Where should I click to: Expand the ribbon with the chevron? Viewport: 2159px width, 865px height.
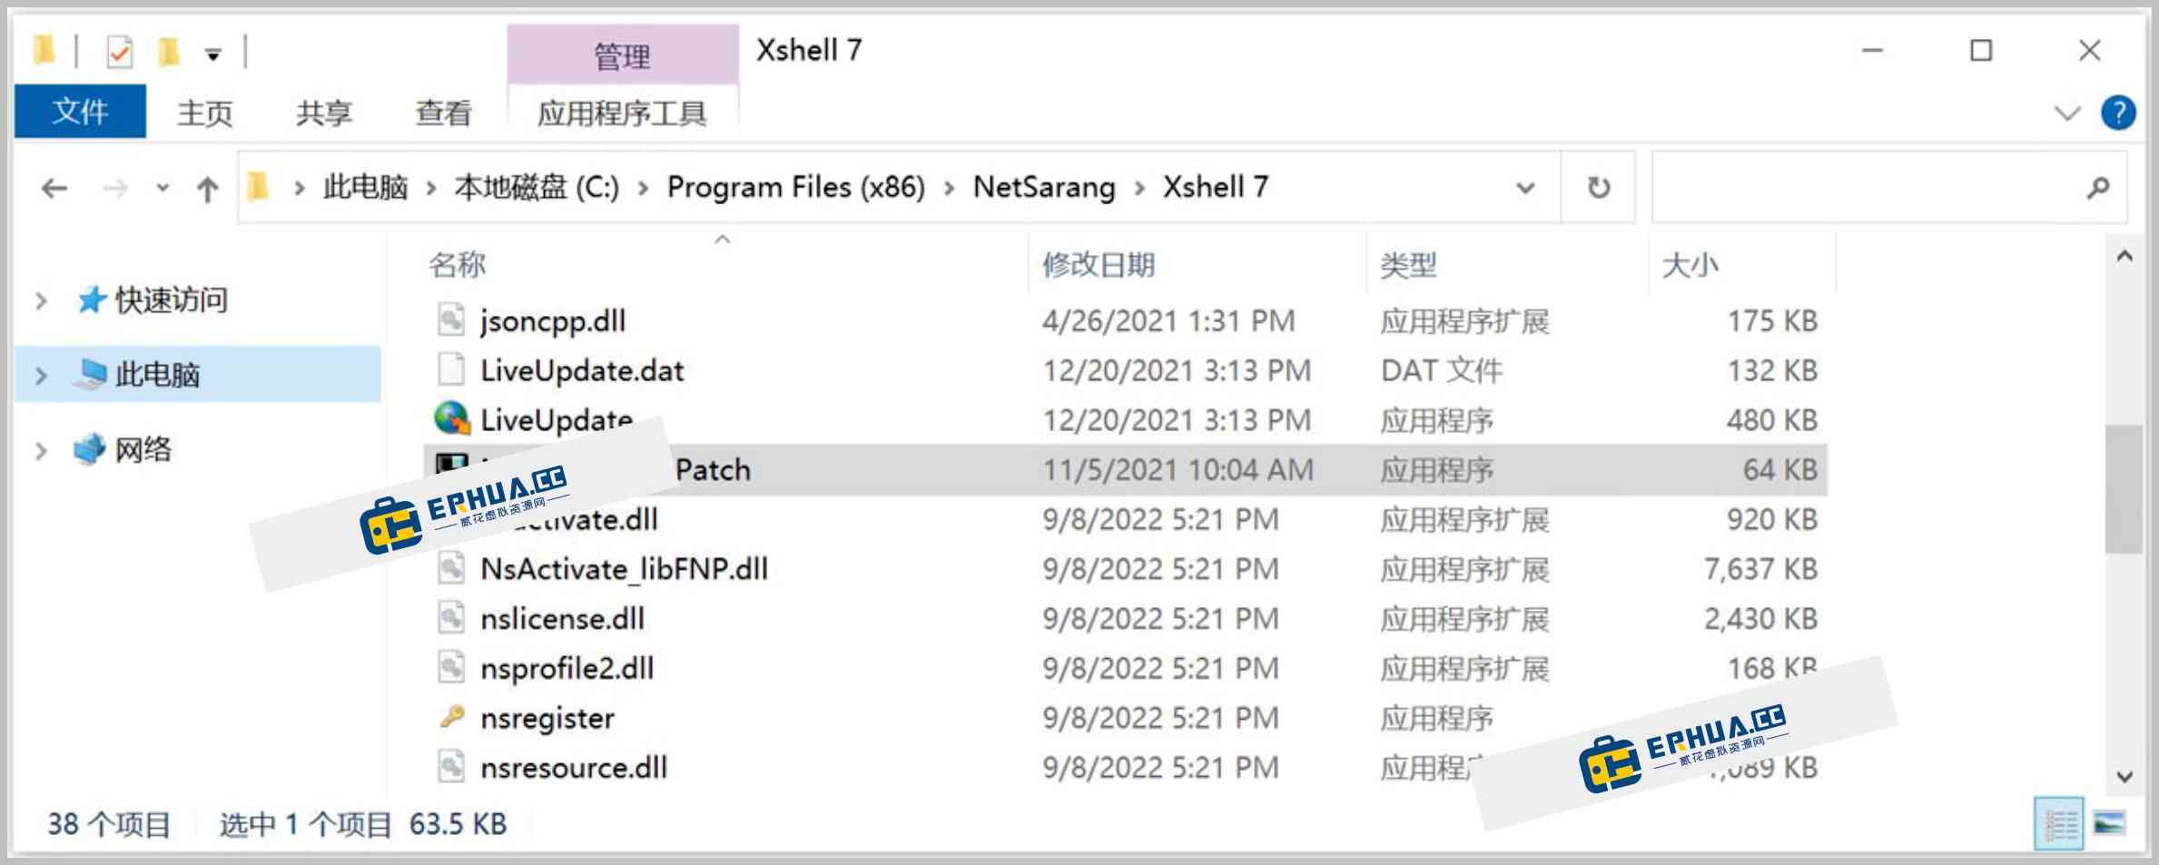pyautogui.click(x=2067, y=113)
